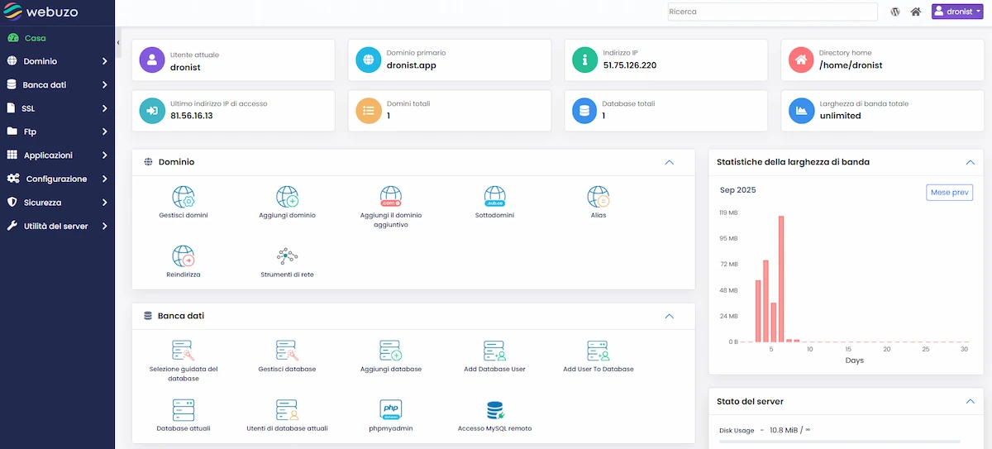Click the Aggiungi database icon
The width and height of the screenshot is (992, 449).
[390, 351]
